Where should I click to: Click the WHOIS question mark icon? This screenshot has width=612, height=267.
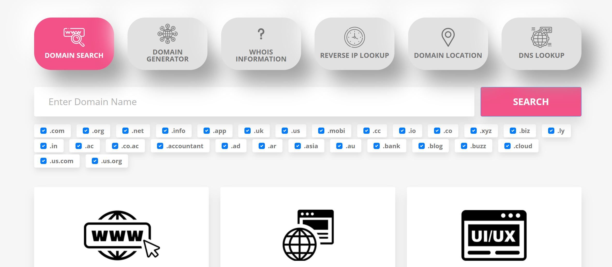pos(261,34)
